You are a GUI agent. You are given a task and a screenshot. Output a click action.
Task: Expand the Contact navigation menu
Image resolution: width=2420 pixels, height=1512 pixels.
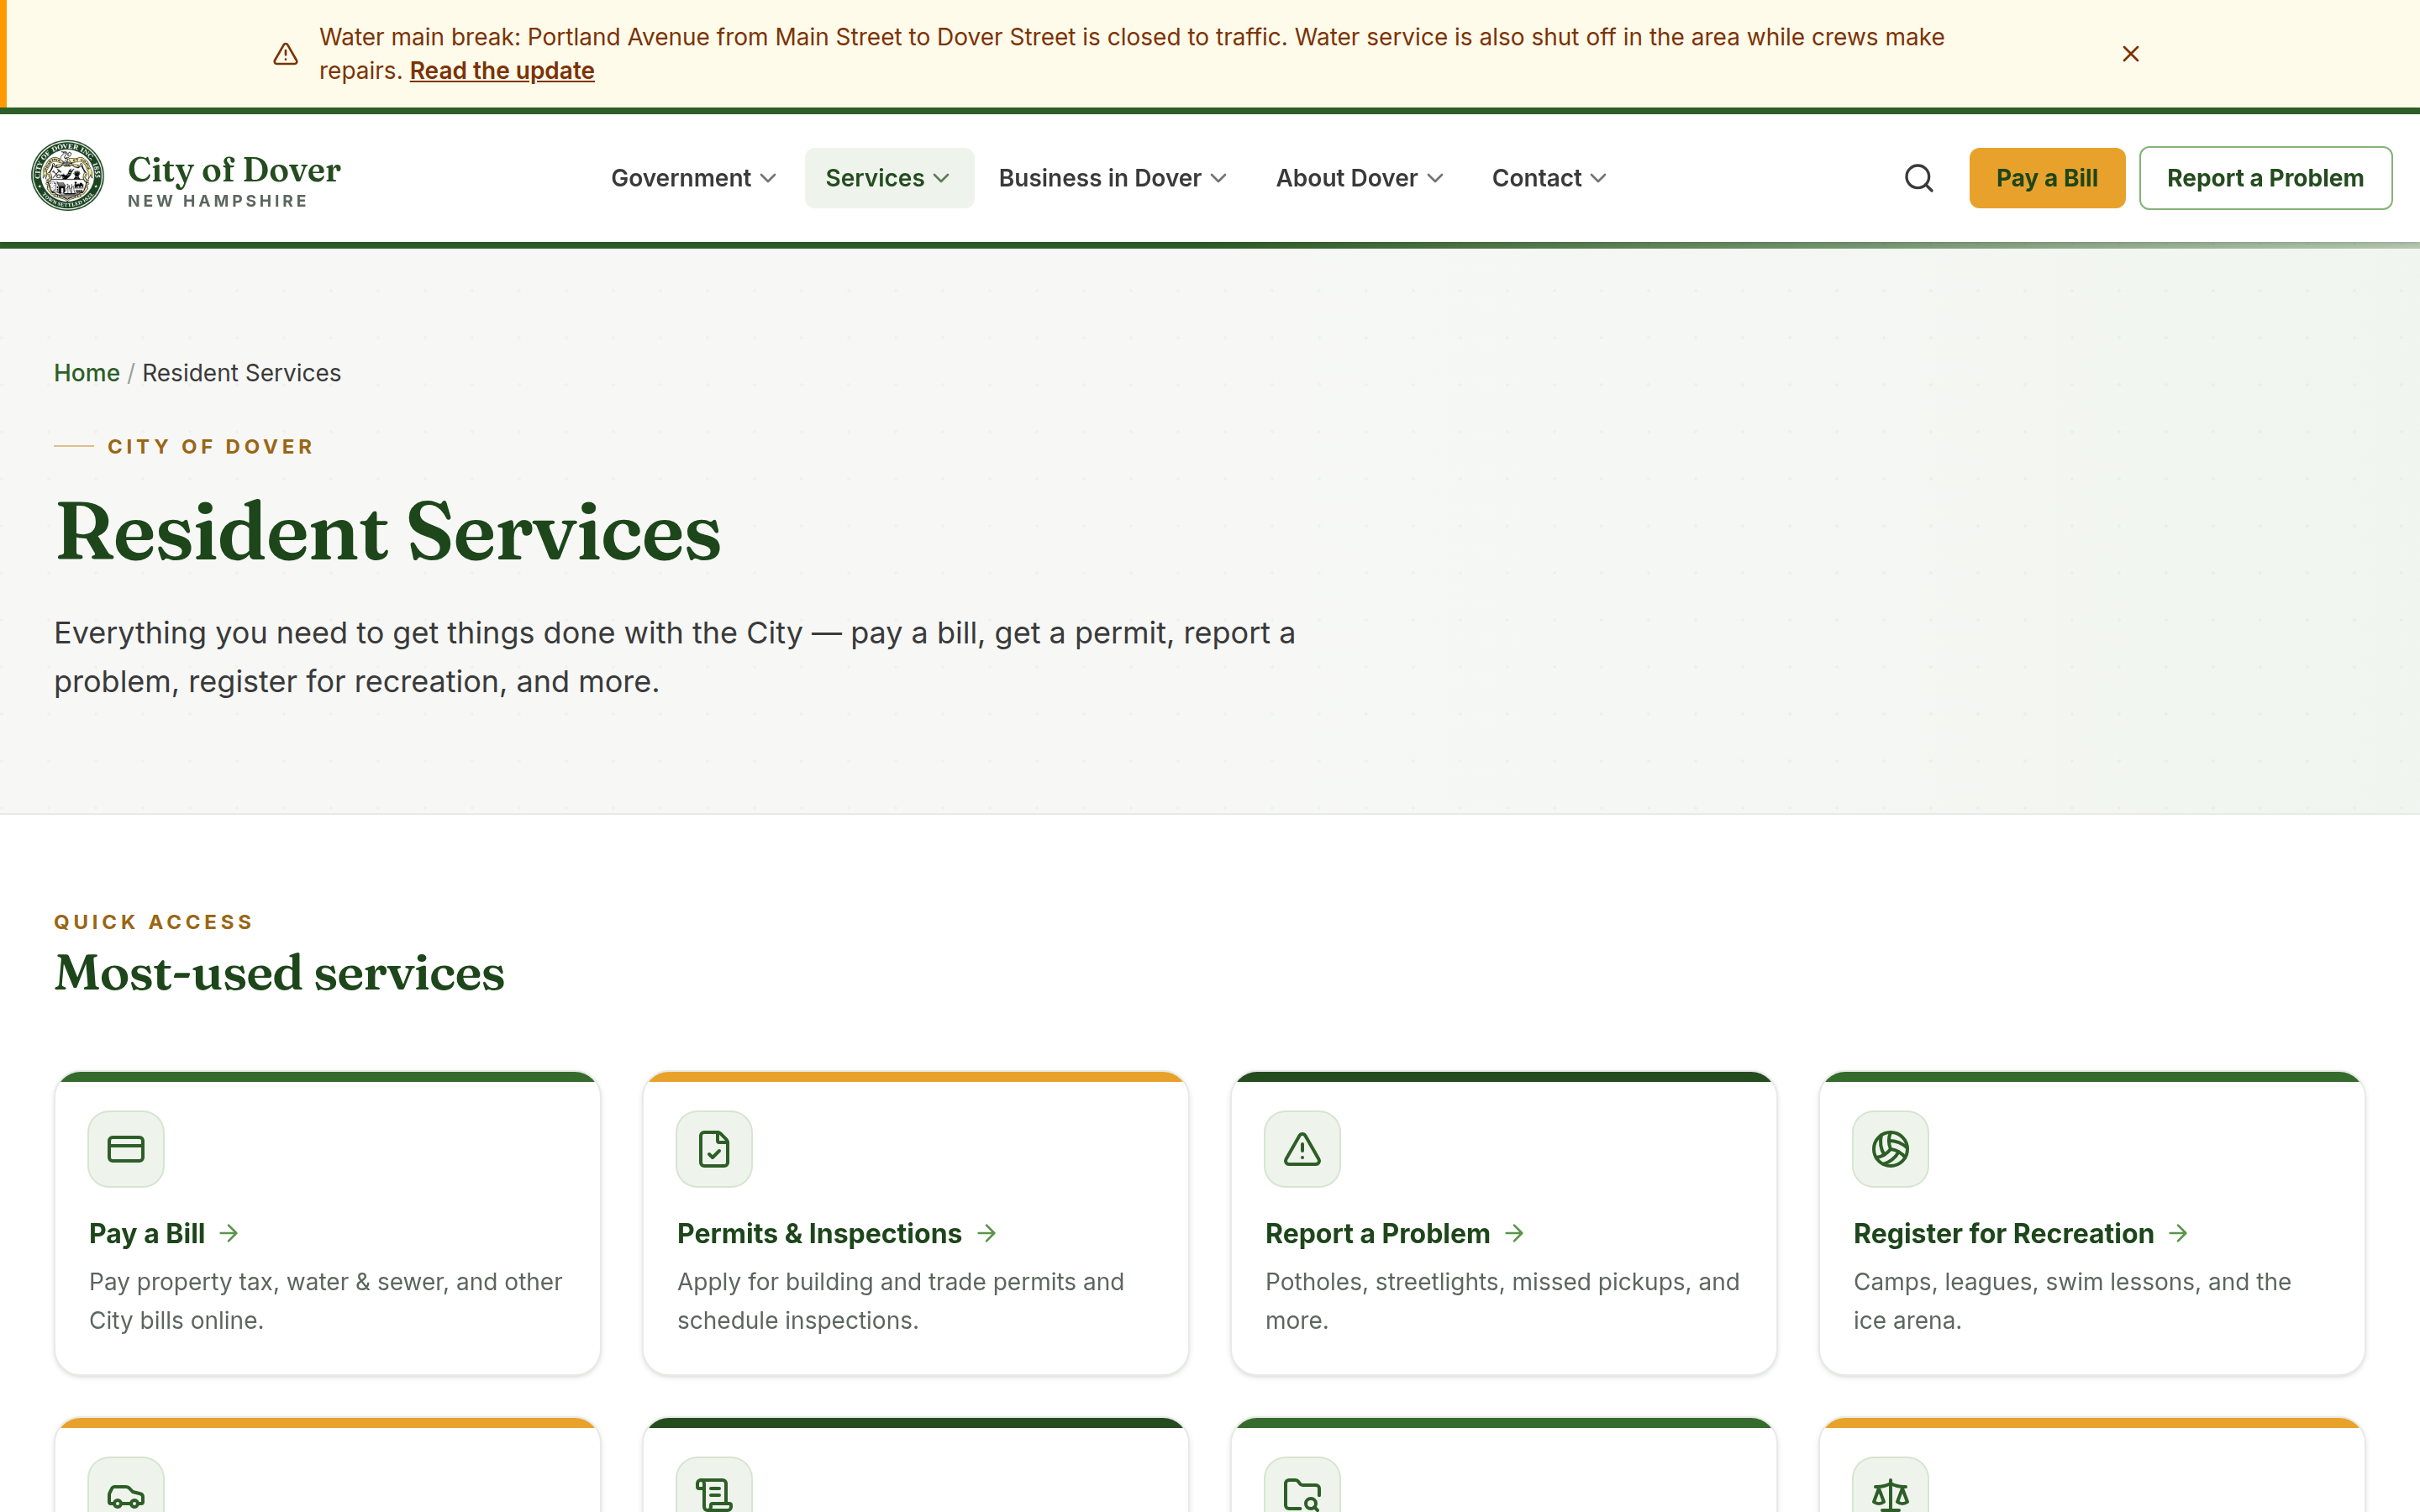(x=1549, y=178)
